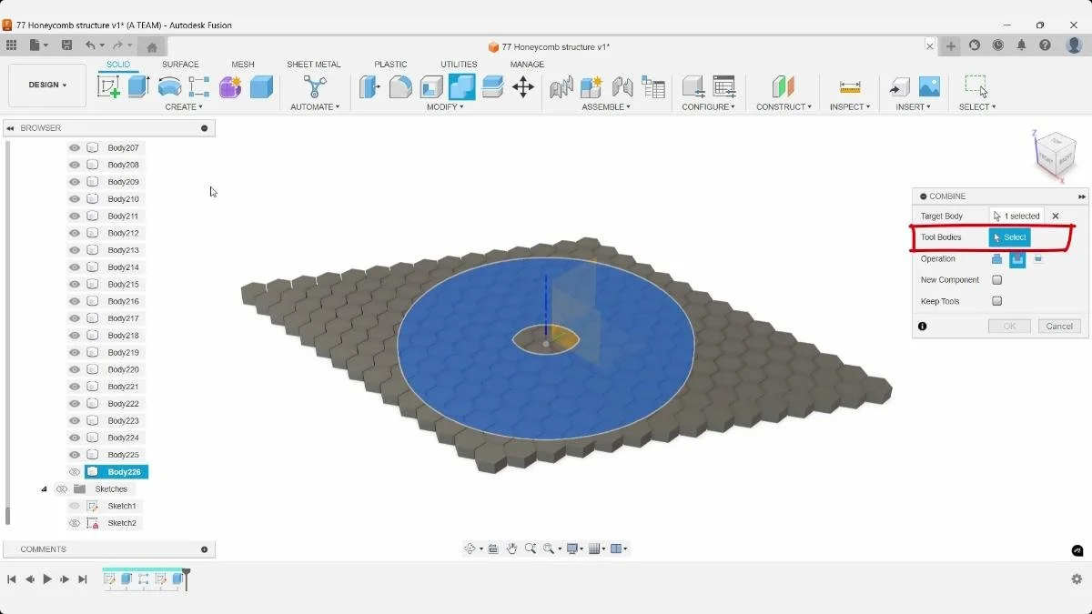Open the INSPECT dropdown menu
The image size is (1092, 614).
850,107
